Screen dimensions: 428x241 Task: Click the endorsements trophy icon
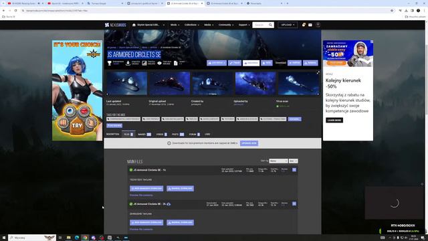coord(110,63)
